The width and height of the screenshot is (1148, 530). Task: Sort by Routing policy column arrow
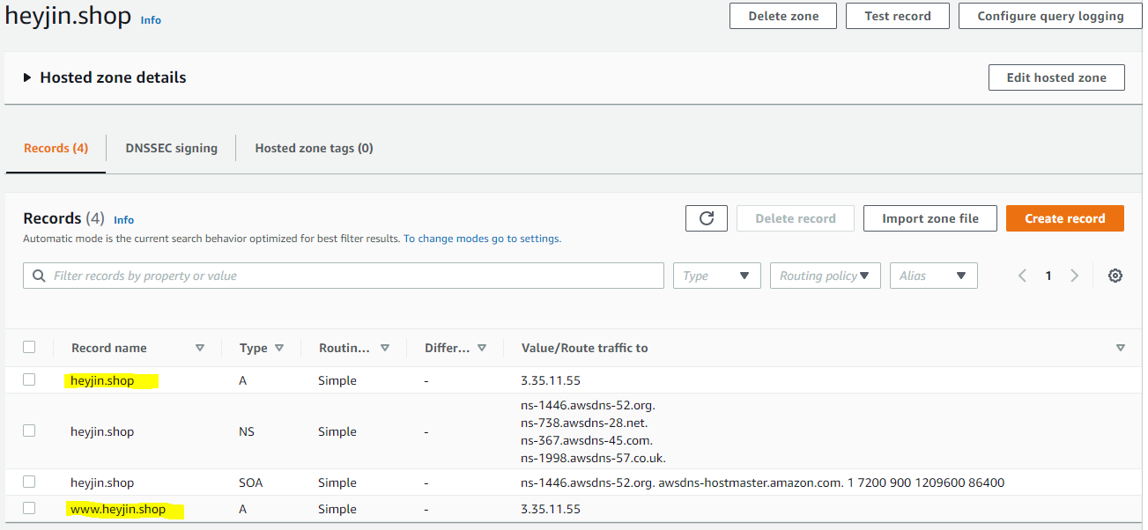point(385,348)
